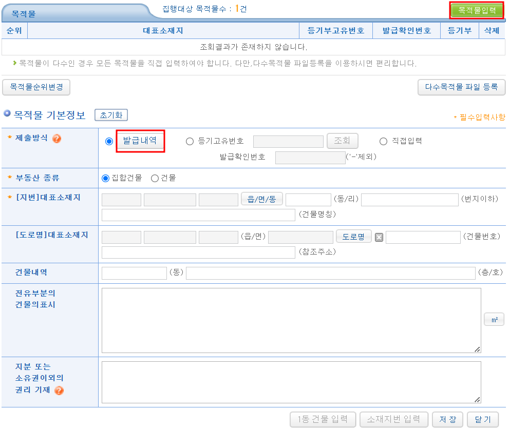Screen dimensions: 509x429
Task: Click the 발급확인번호 column header
Action: [x=406, y=30]
